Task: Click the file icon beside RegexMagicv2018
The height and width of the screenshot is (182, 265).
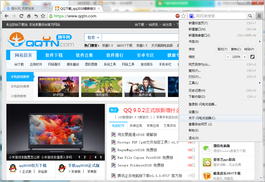Action: click(113, 150)
